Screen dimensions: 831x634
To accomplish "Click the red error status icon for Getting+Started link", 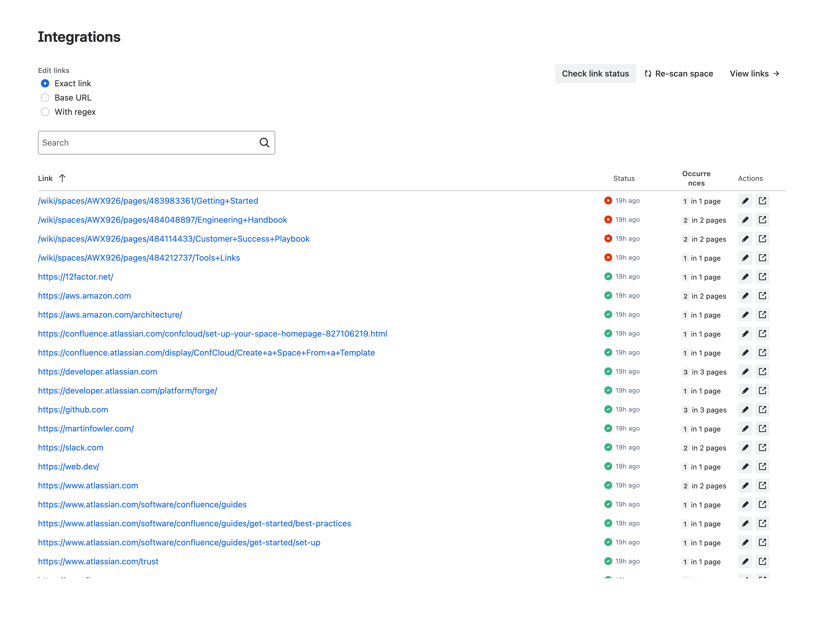I will (x=608, y=201).
